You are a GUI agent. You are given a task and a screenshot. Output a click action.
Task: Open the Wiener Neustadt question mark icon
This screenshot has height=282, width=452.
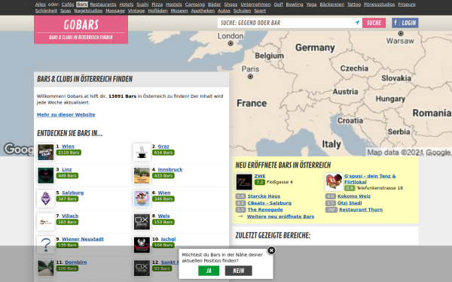(x=45, y=245)
